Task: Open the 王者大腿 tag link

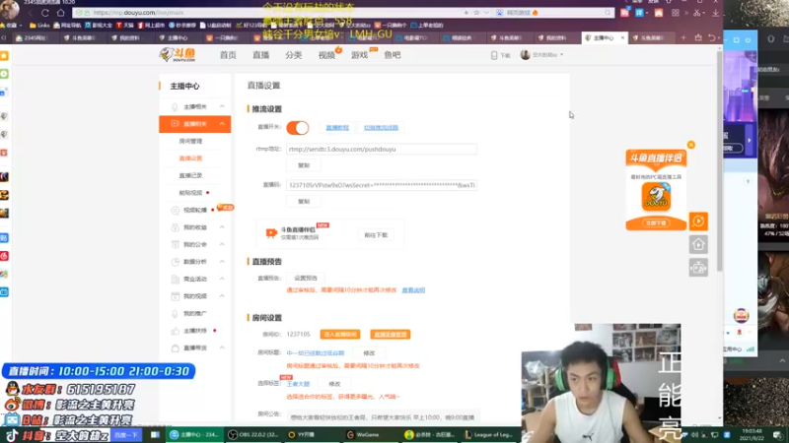Action: coord(298,384)
